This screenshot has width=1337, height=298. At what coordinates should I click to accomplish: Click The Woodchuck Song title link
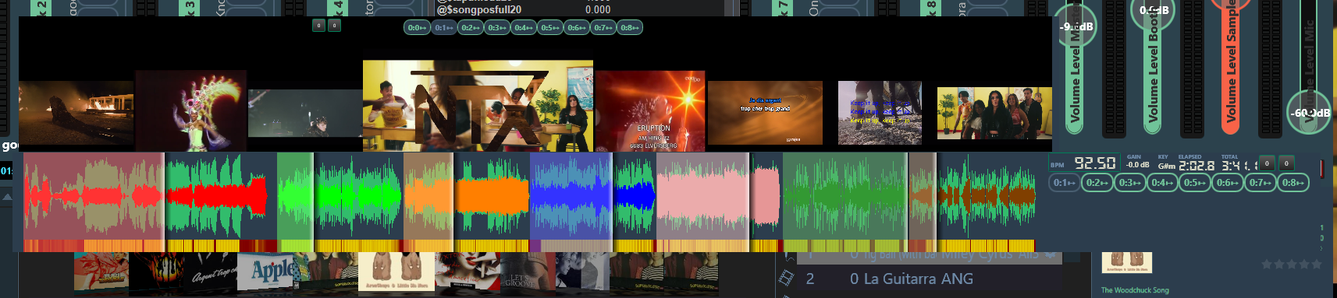pyautogui.click(x=1135, y=290)
